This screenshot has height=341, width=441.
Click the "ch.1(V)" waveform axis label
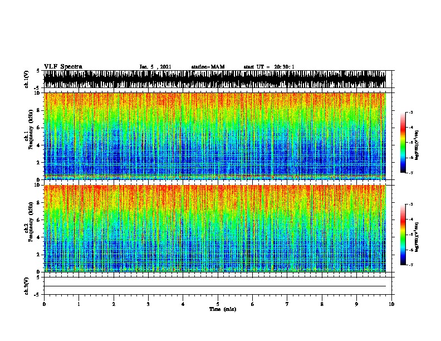(26, 79)
